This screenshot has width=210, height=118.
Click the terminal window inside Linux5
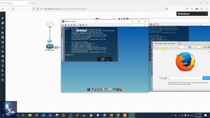pyautogui.click(x=90, y=44)
